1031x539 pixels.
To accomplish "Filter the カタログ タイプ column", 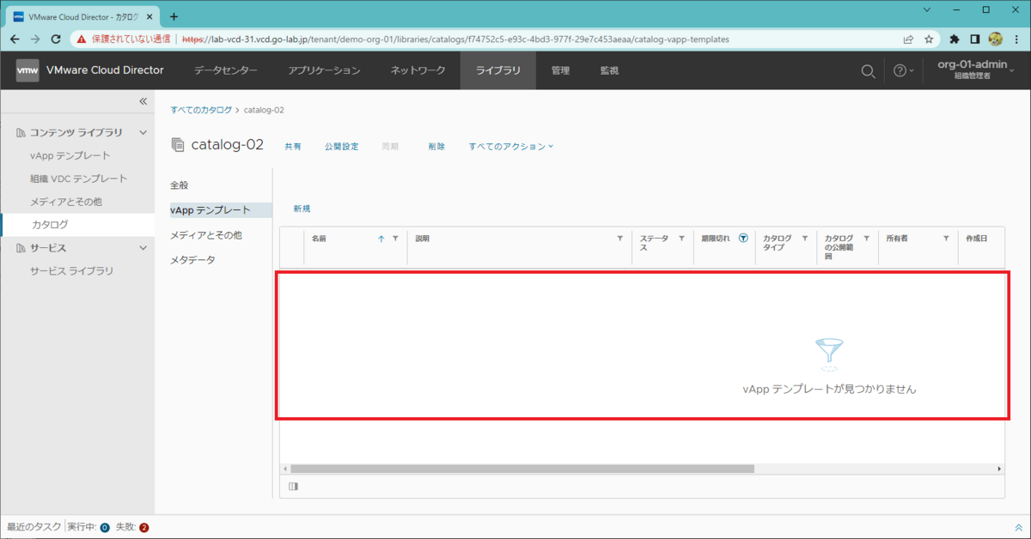I will [x=805, y=239].
